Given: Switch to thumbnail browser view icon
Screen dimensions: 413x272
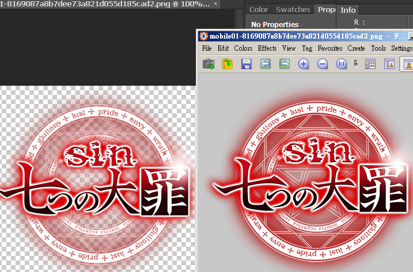Looking at the screenshot, I should click(x=370, y=64).
